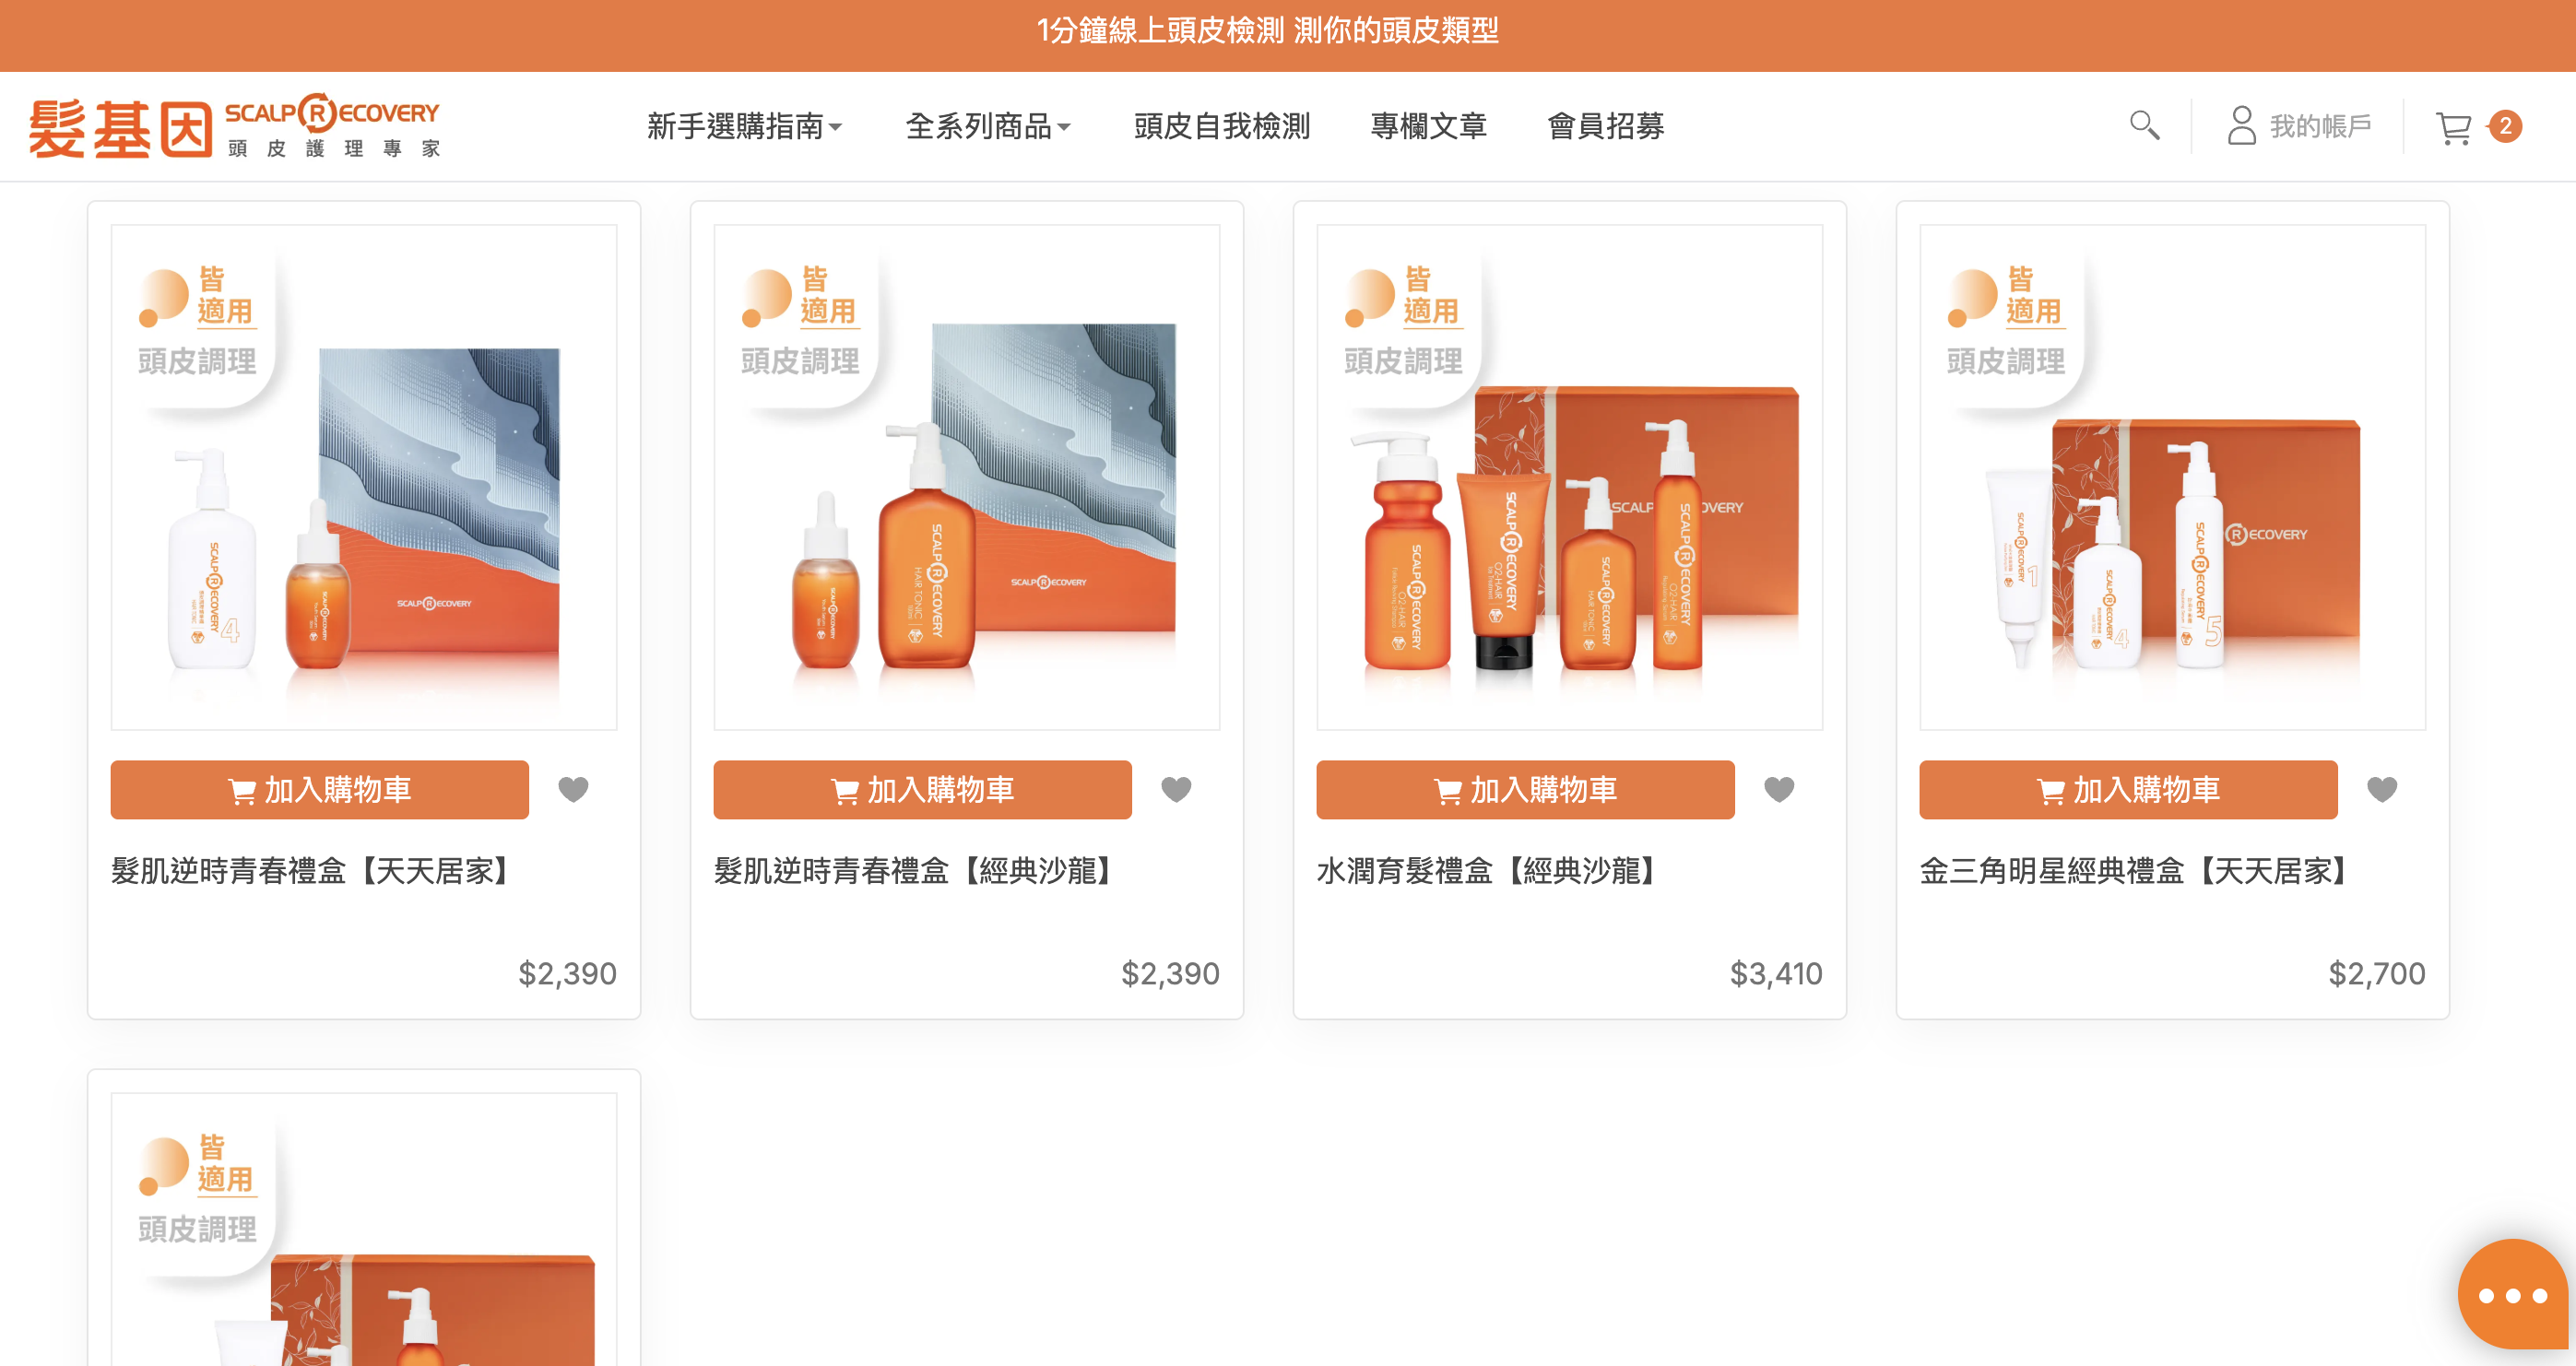Toggle heart for 水潤育髮禮盒【經典沙龍】

1779,789
